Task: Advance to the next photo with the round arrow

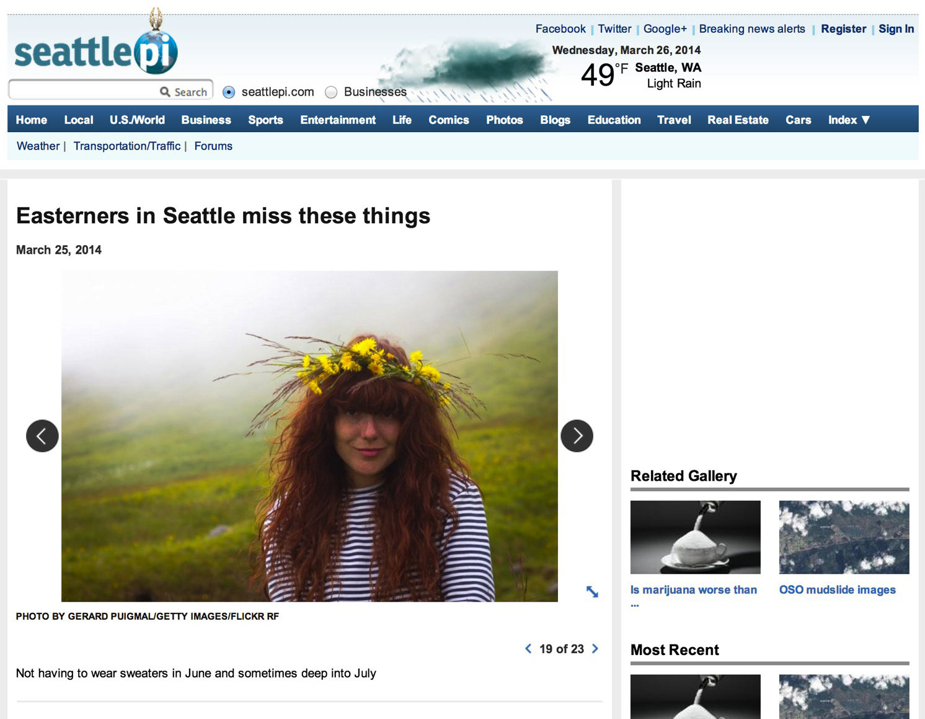Action: click(577, 436)
